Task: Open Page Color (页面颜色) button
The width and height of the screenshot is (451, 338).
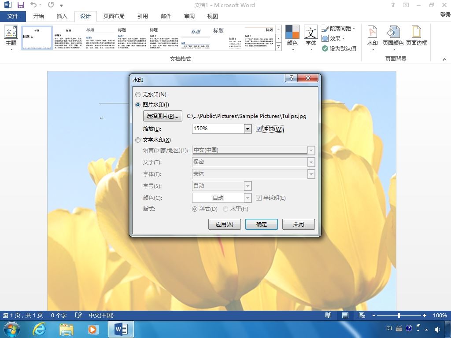Action: (393, 38)
